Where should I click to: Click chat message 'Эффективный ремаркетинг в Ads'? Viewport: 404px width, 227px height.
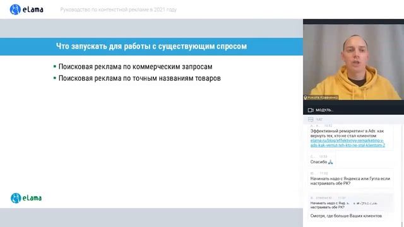coord(347,133)
